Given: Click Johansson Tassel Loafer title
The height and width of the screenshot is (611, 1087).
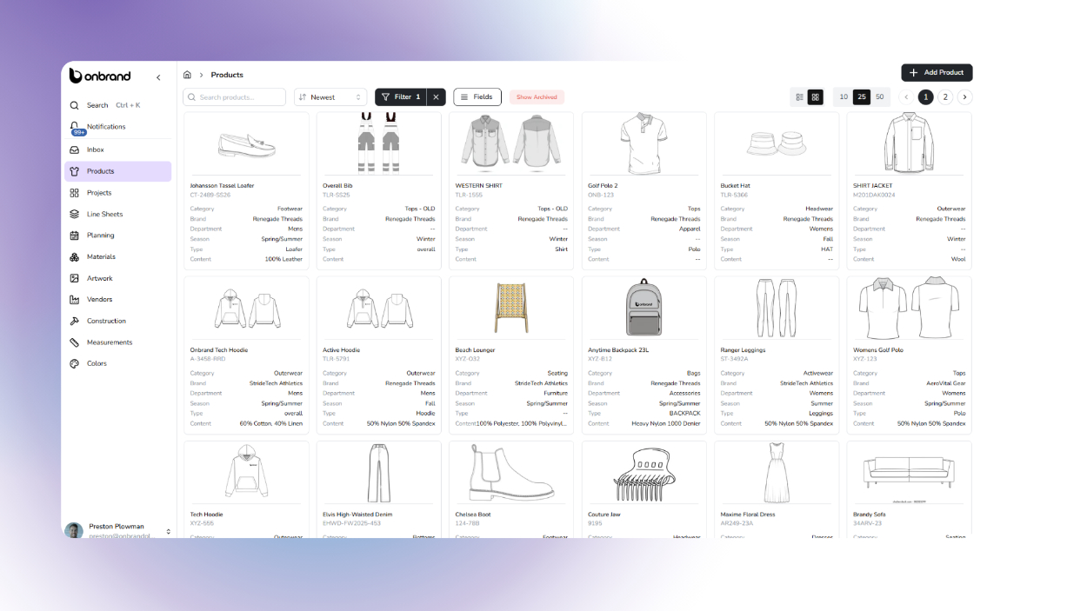Looking at the screenshot, I should pos(222,186).
